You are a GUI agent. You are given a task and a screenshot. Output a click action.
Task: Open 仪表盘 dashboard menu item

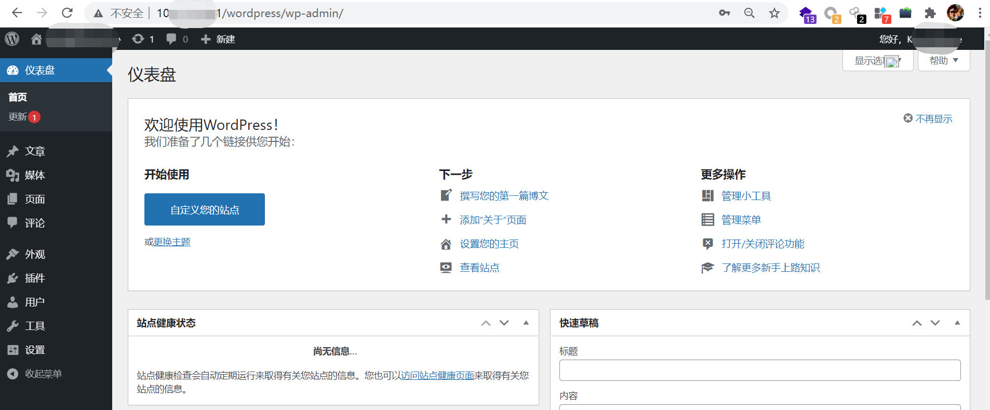point(56,70)
